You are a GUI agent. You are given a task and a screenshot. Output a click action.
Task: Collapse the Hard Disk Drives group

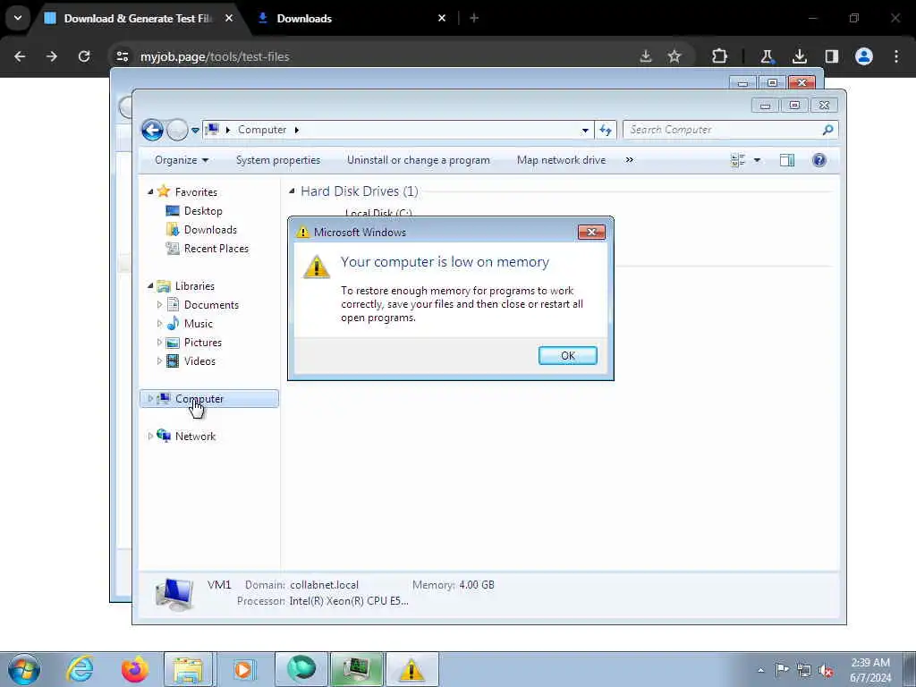(292, 191)
